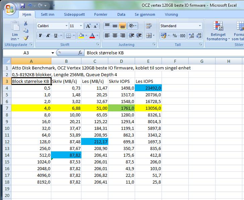244x200 pixels.
Task: Align text left
Action: [107, 36]
